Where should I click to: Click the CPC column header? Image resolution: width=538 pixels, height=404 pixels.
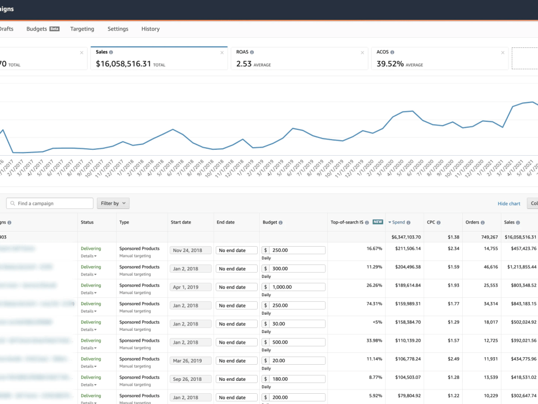(x=431, y=222)
